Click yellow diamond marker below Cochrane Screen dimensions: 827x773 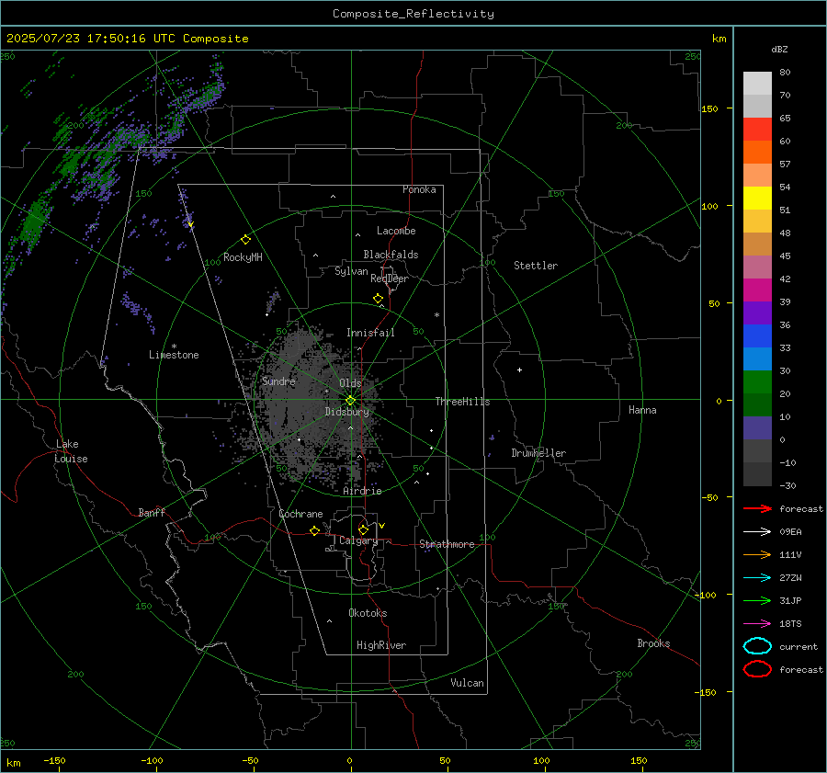click(x=315, y=530)
